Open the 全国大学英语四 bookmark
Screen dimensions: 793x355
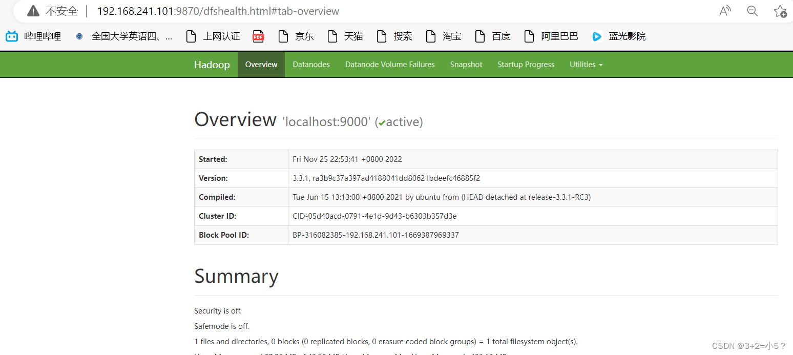pyautogui.click(x=124, y=36)
